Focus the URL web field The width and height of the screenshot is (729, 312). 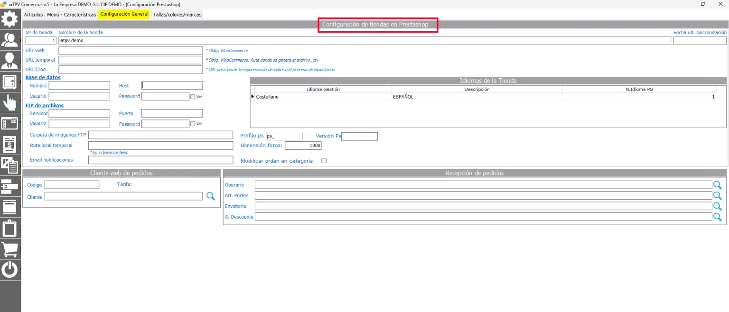(x=131, y=50)
